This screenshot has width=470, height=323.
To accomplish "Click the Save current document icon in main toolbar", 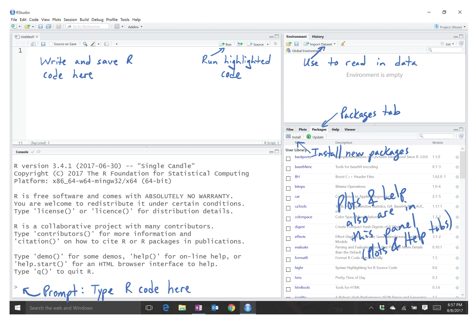I will click(41, 26).
